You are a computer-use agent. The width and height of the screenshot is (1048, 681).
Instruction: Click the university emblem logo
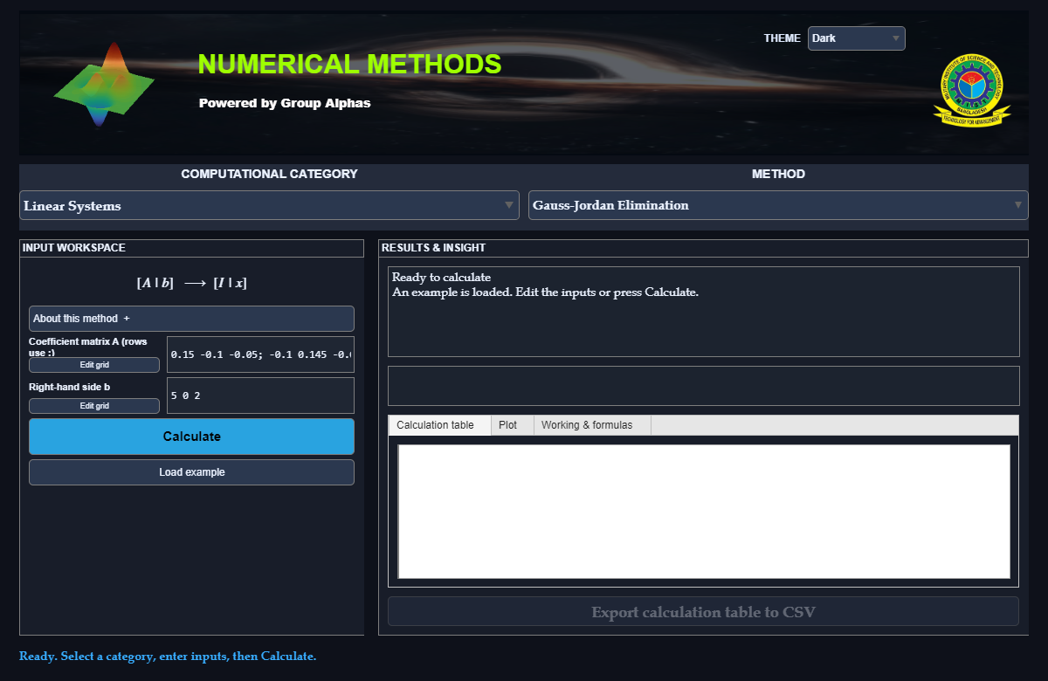pyautogui.click(x=972, y=90)
